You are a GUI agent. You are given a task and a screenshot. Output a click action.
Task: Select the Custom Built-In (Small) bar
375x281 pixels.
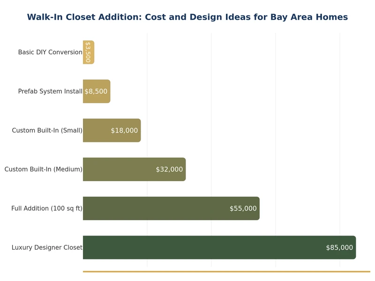(x=112, y=130)
